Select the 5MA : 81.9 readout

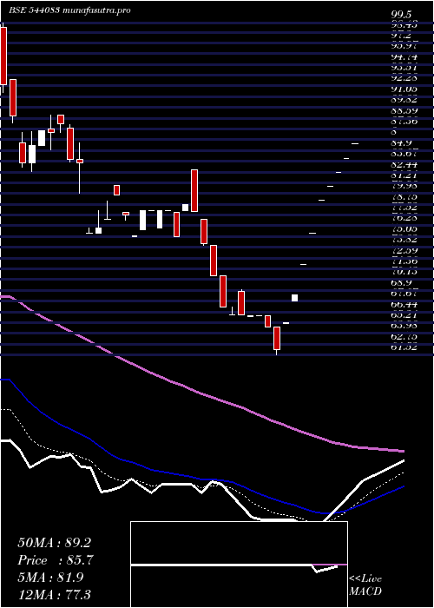[50, 578]
